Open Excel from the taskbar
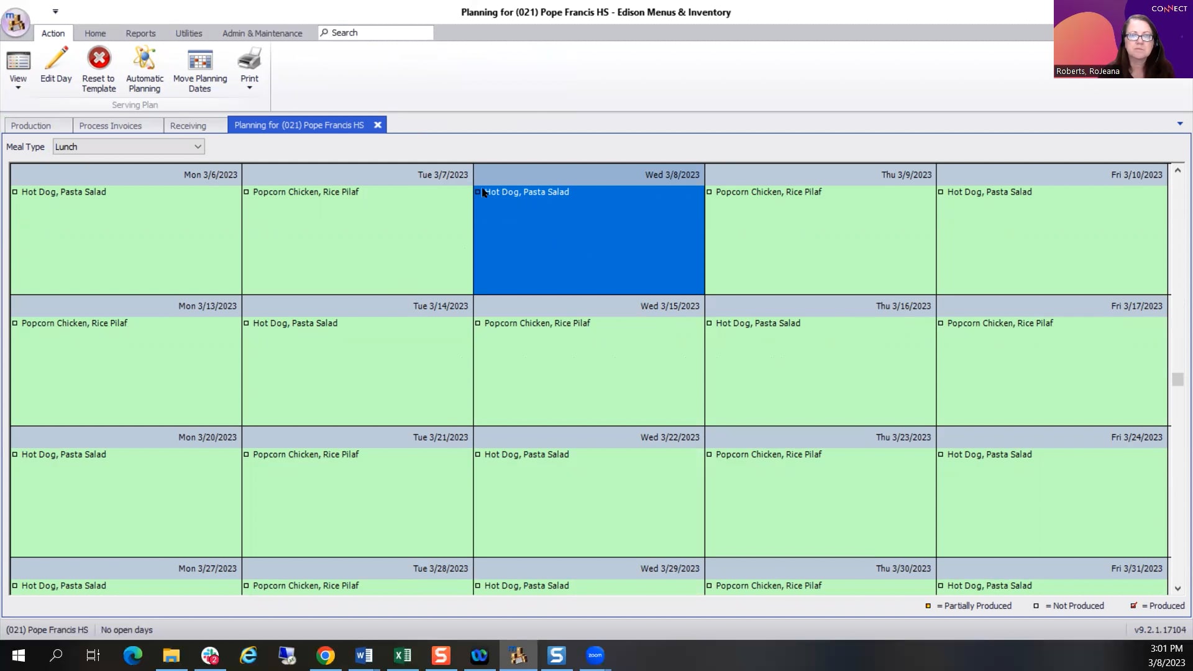Viewport: 1193px width, 671px height. 403,655
